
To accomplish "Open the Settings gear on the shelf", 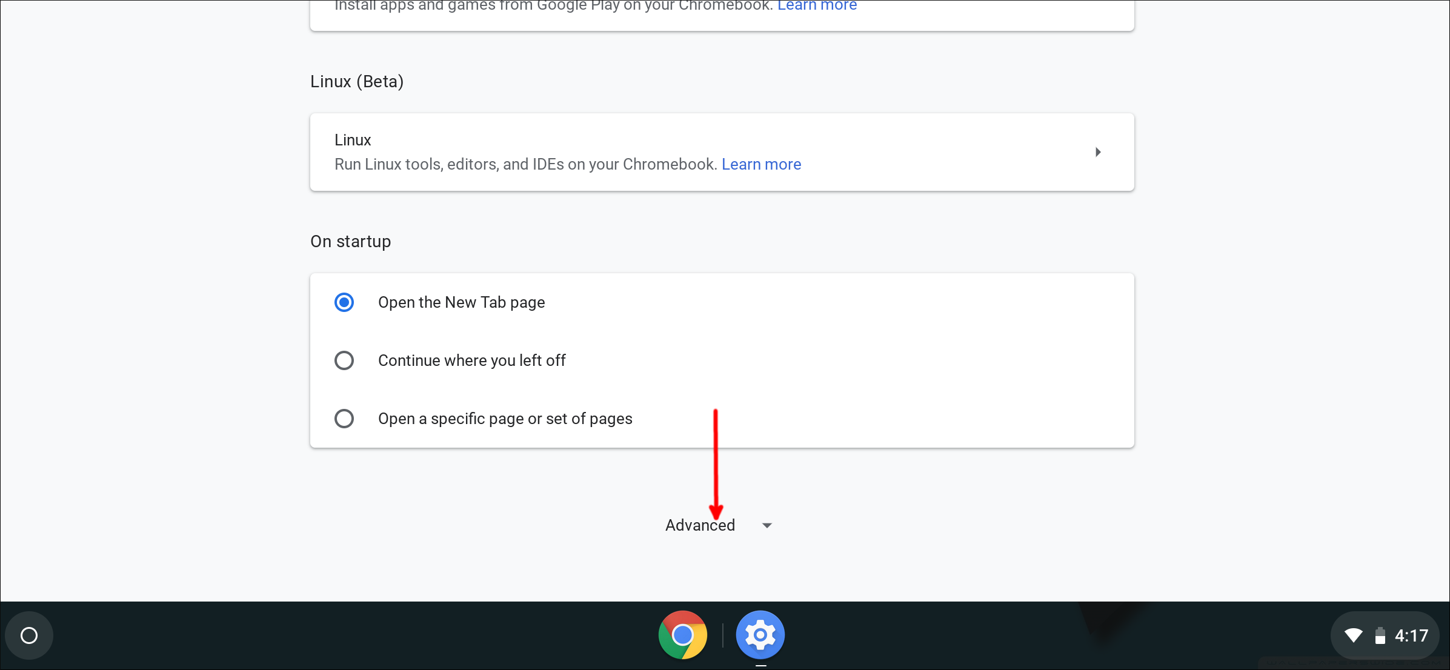I will [x=760, y=635].
